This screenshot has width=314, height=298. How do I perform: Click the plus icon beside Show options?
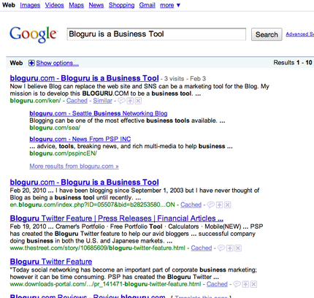(31, 63)
